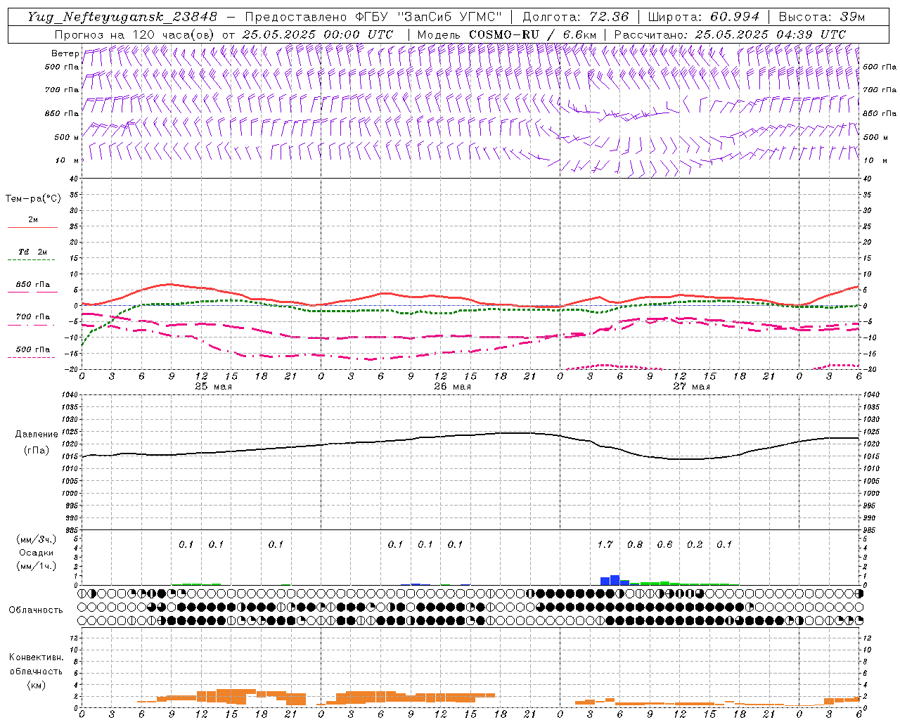900x720 pixels.
Task: Select the ЗапСиб УГМС provider text
Action: click(450, 17)
